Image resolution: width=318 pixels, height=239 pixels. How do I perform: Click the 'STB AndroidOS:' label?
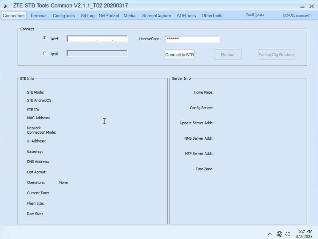[40, 100]
